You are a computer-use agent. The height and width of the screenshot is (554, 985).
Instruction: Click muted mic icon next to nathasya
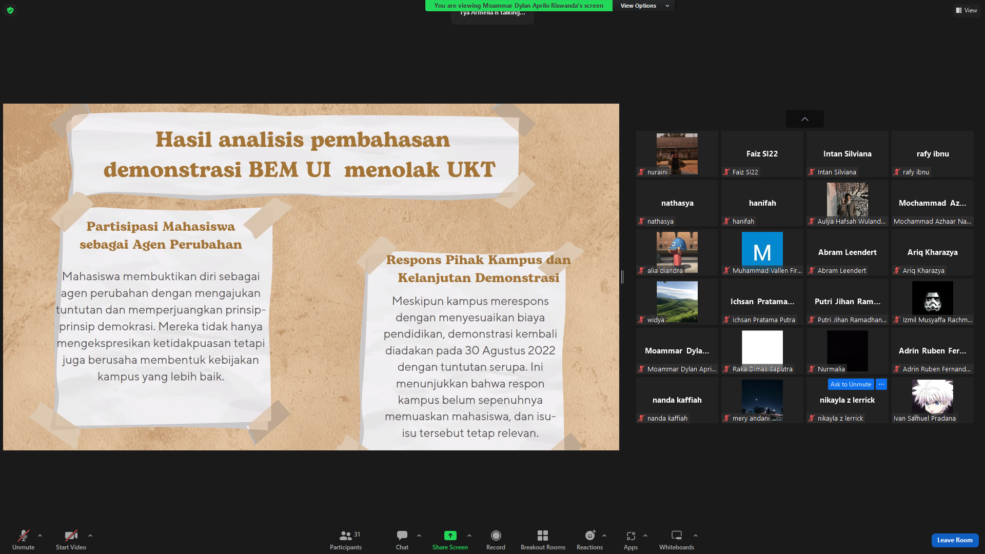pos(641,222)
